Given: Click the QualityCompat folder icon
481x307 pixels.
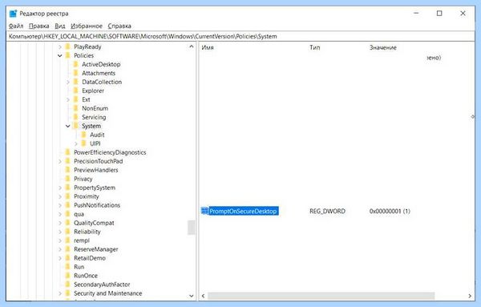Looking at the screenshot, I should point(68,223).
